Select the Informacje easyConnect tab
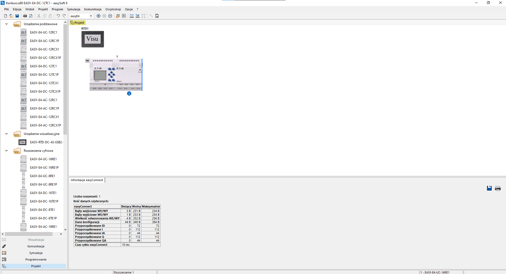The height and width of the screenshot is (274, 506). pyautogui.click(x=87, y=180)
